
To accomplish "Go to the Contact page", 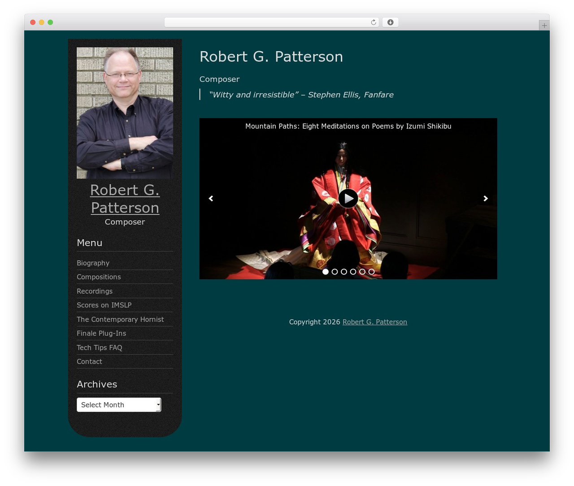I will pyautogui.click(x=89, y=362).
